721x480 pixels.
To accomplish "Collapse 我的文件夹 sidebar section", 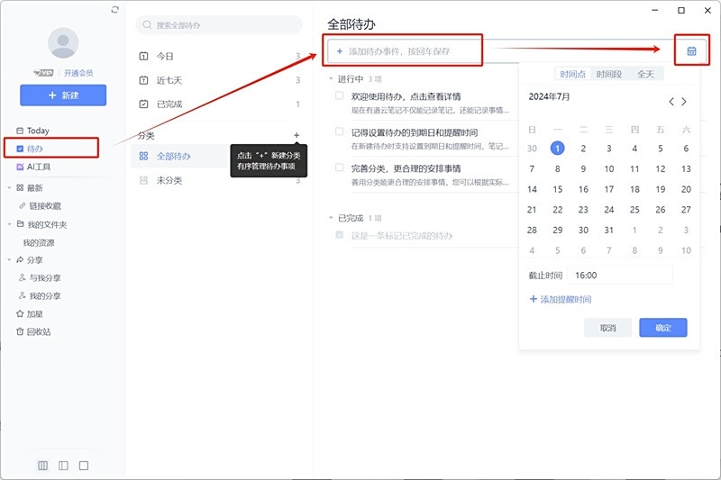I will (x=9, y=224).
